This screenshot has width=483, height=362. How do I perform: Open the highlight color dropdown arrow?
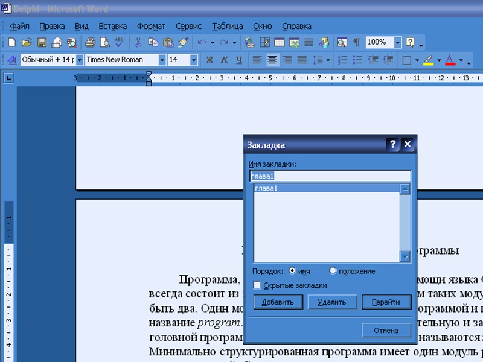pyautogui.click(x=439, y=60)
